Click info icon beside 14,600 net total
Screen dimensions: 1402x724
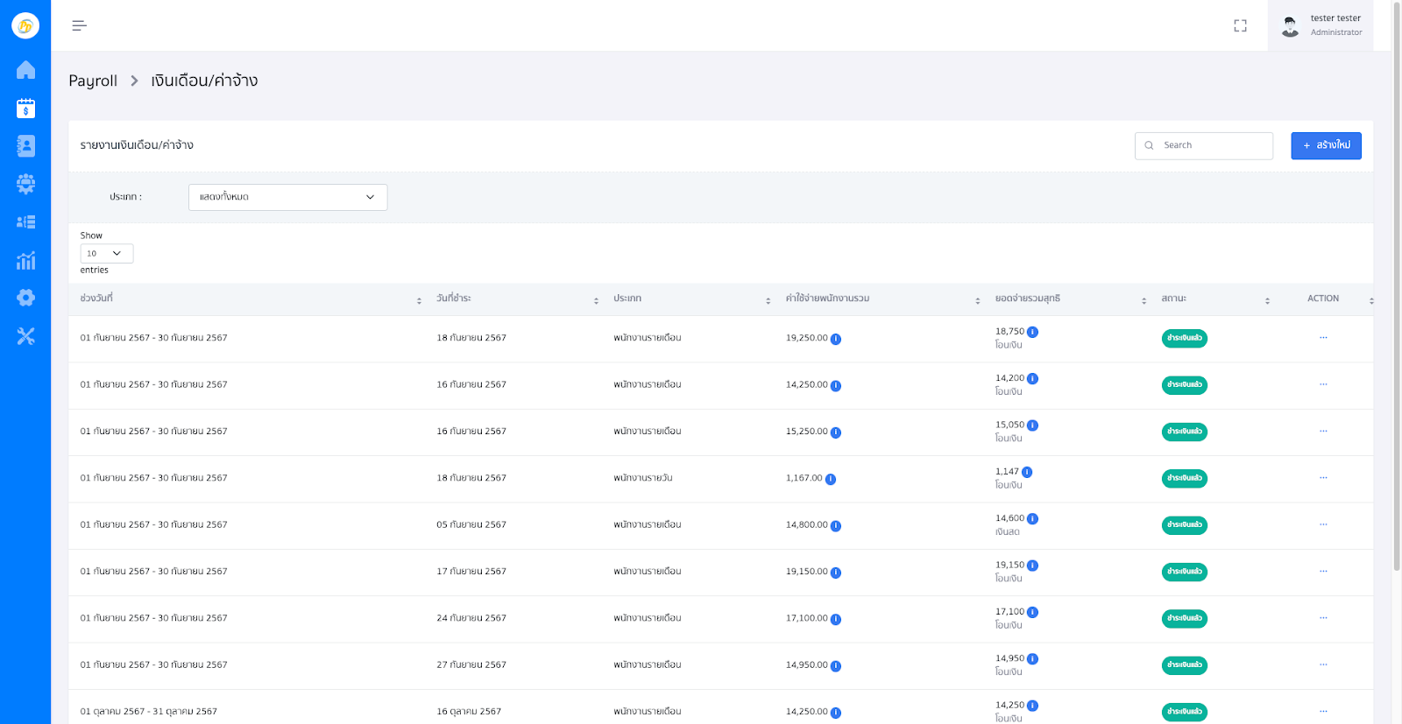point(1032,519)
